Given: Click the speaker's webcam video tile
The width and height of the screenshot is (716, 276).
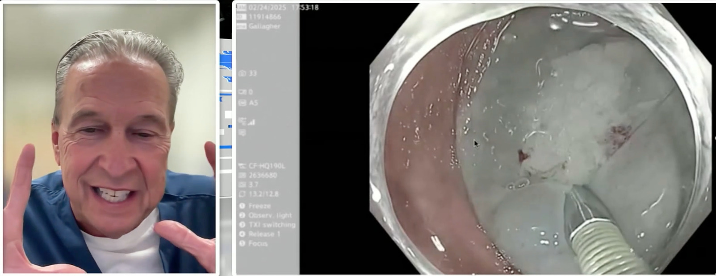Looking at the screenshot, I should coord(110,139).
